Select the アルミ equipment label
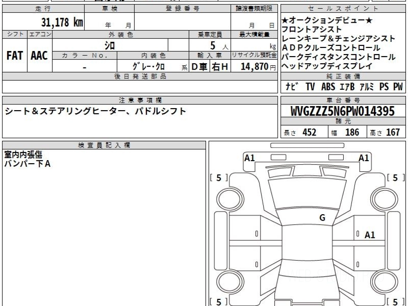The image size is (408, 306). [x=367, y=87]
